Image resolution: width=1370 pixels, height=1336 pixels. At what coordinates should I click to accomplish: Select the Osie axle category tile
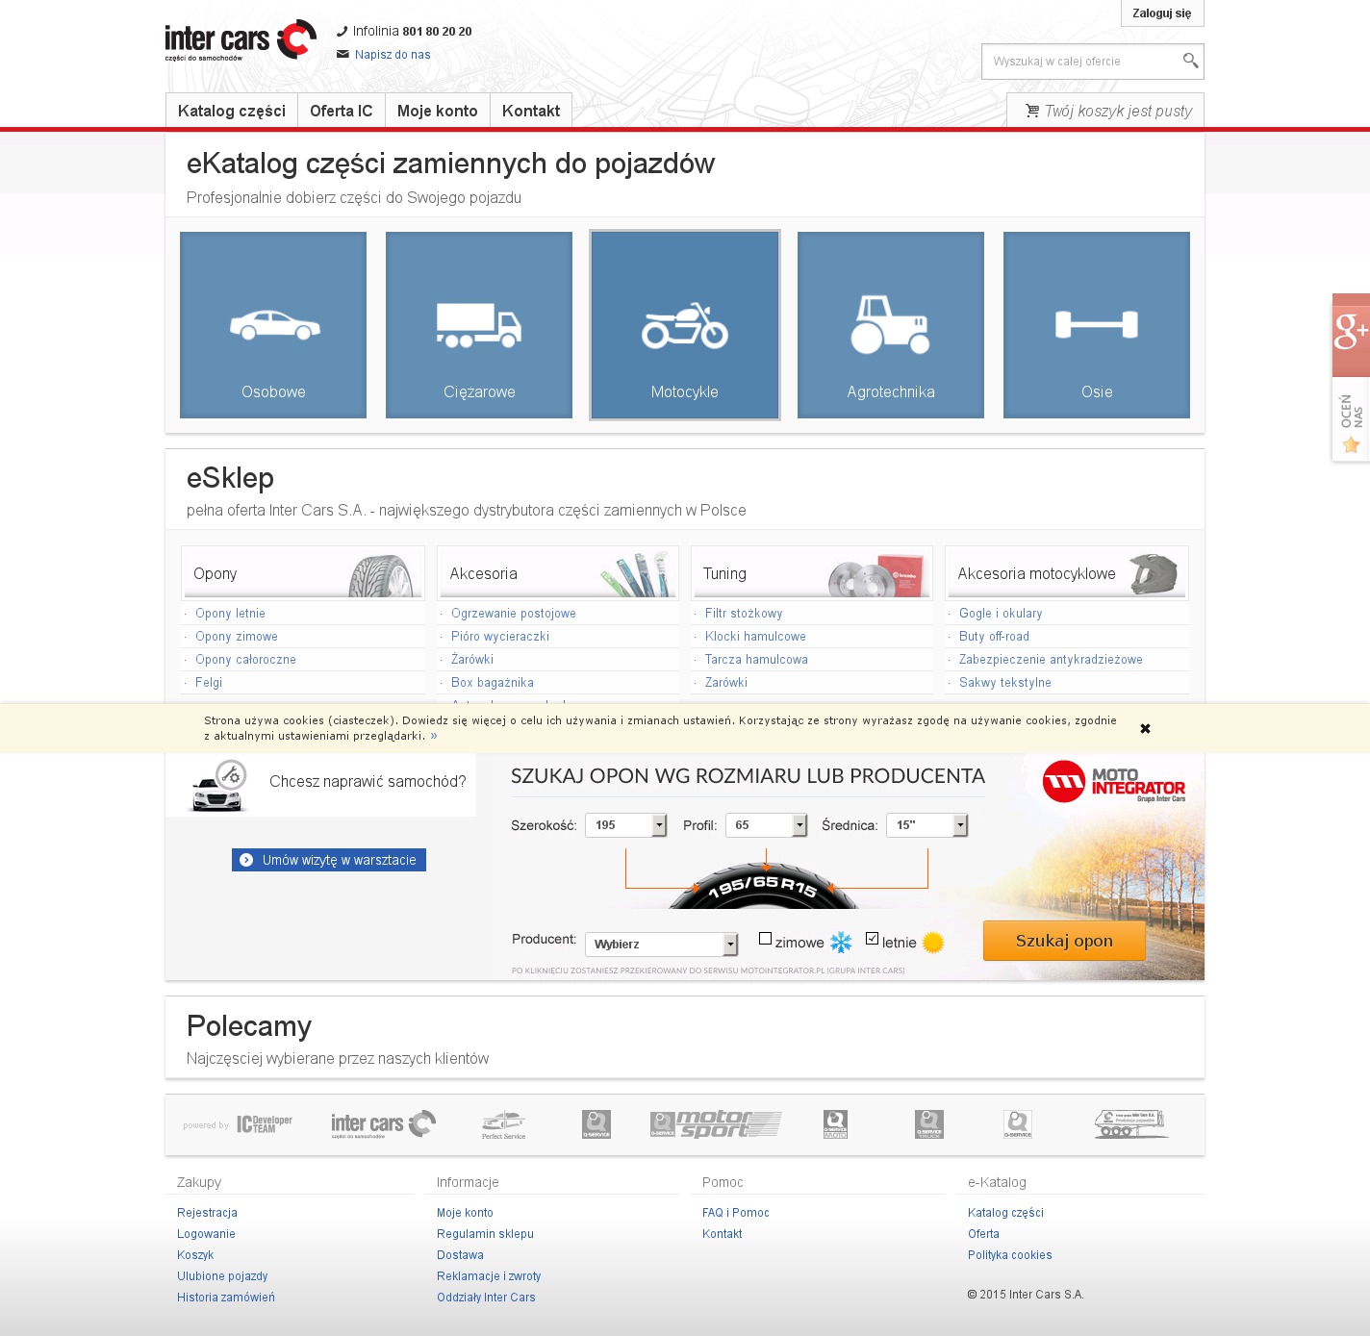(x=1097, y=325)
